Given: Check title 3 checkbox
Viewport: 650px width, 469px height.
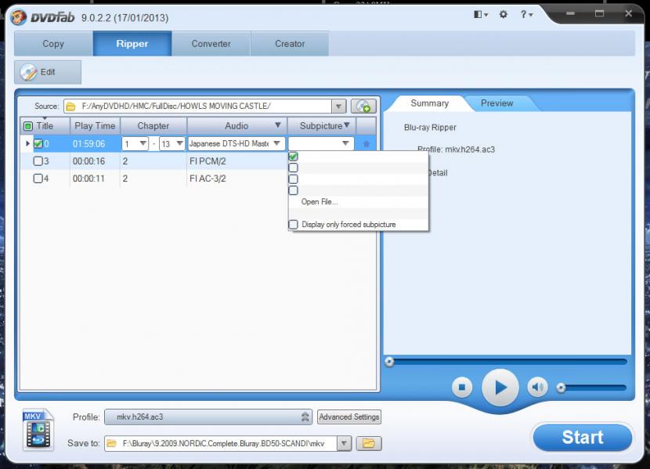Looking at the screenshot, I should point(38,161).
